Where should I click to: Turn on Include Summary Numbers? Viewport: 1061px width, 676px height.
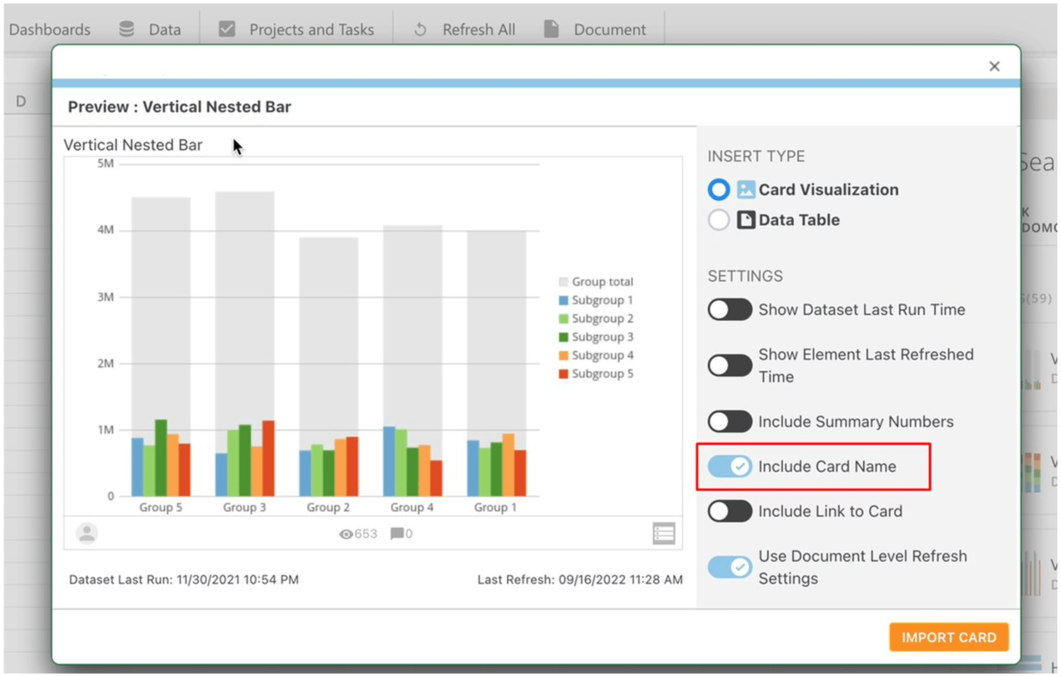tap(729, 422)
